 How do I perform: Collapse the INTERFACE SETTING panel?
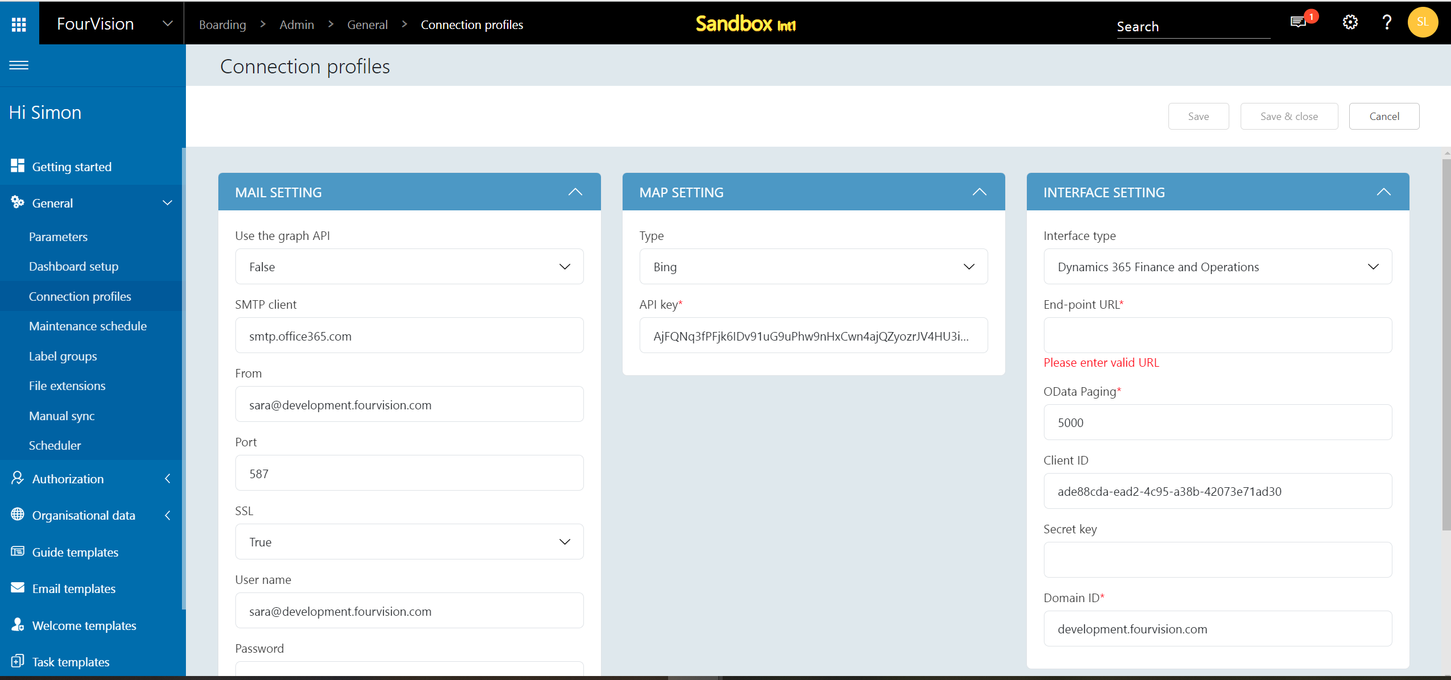click(x=1384, y=192)
